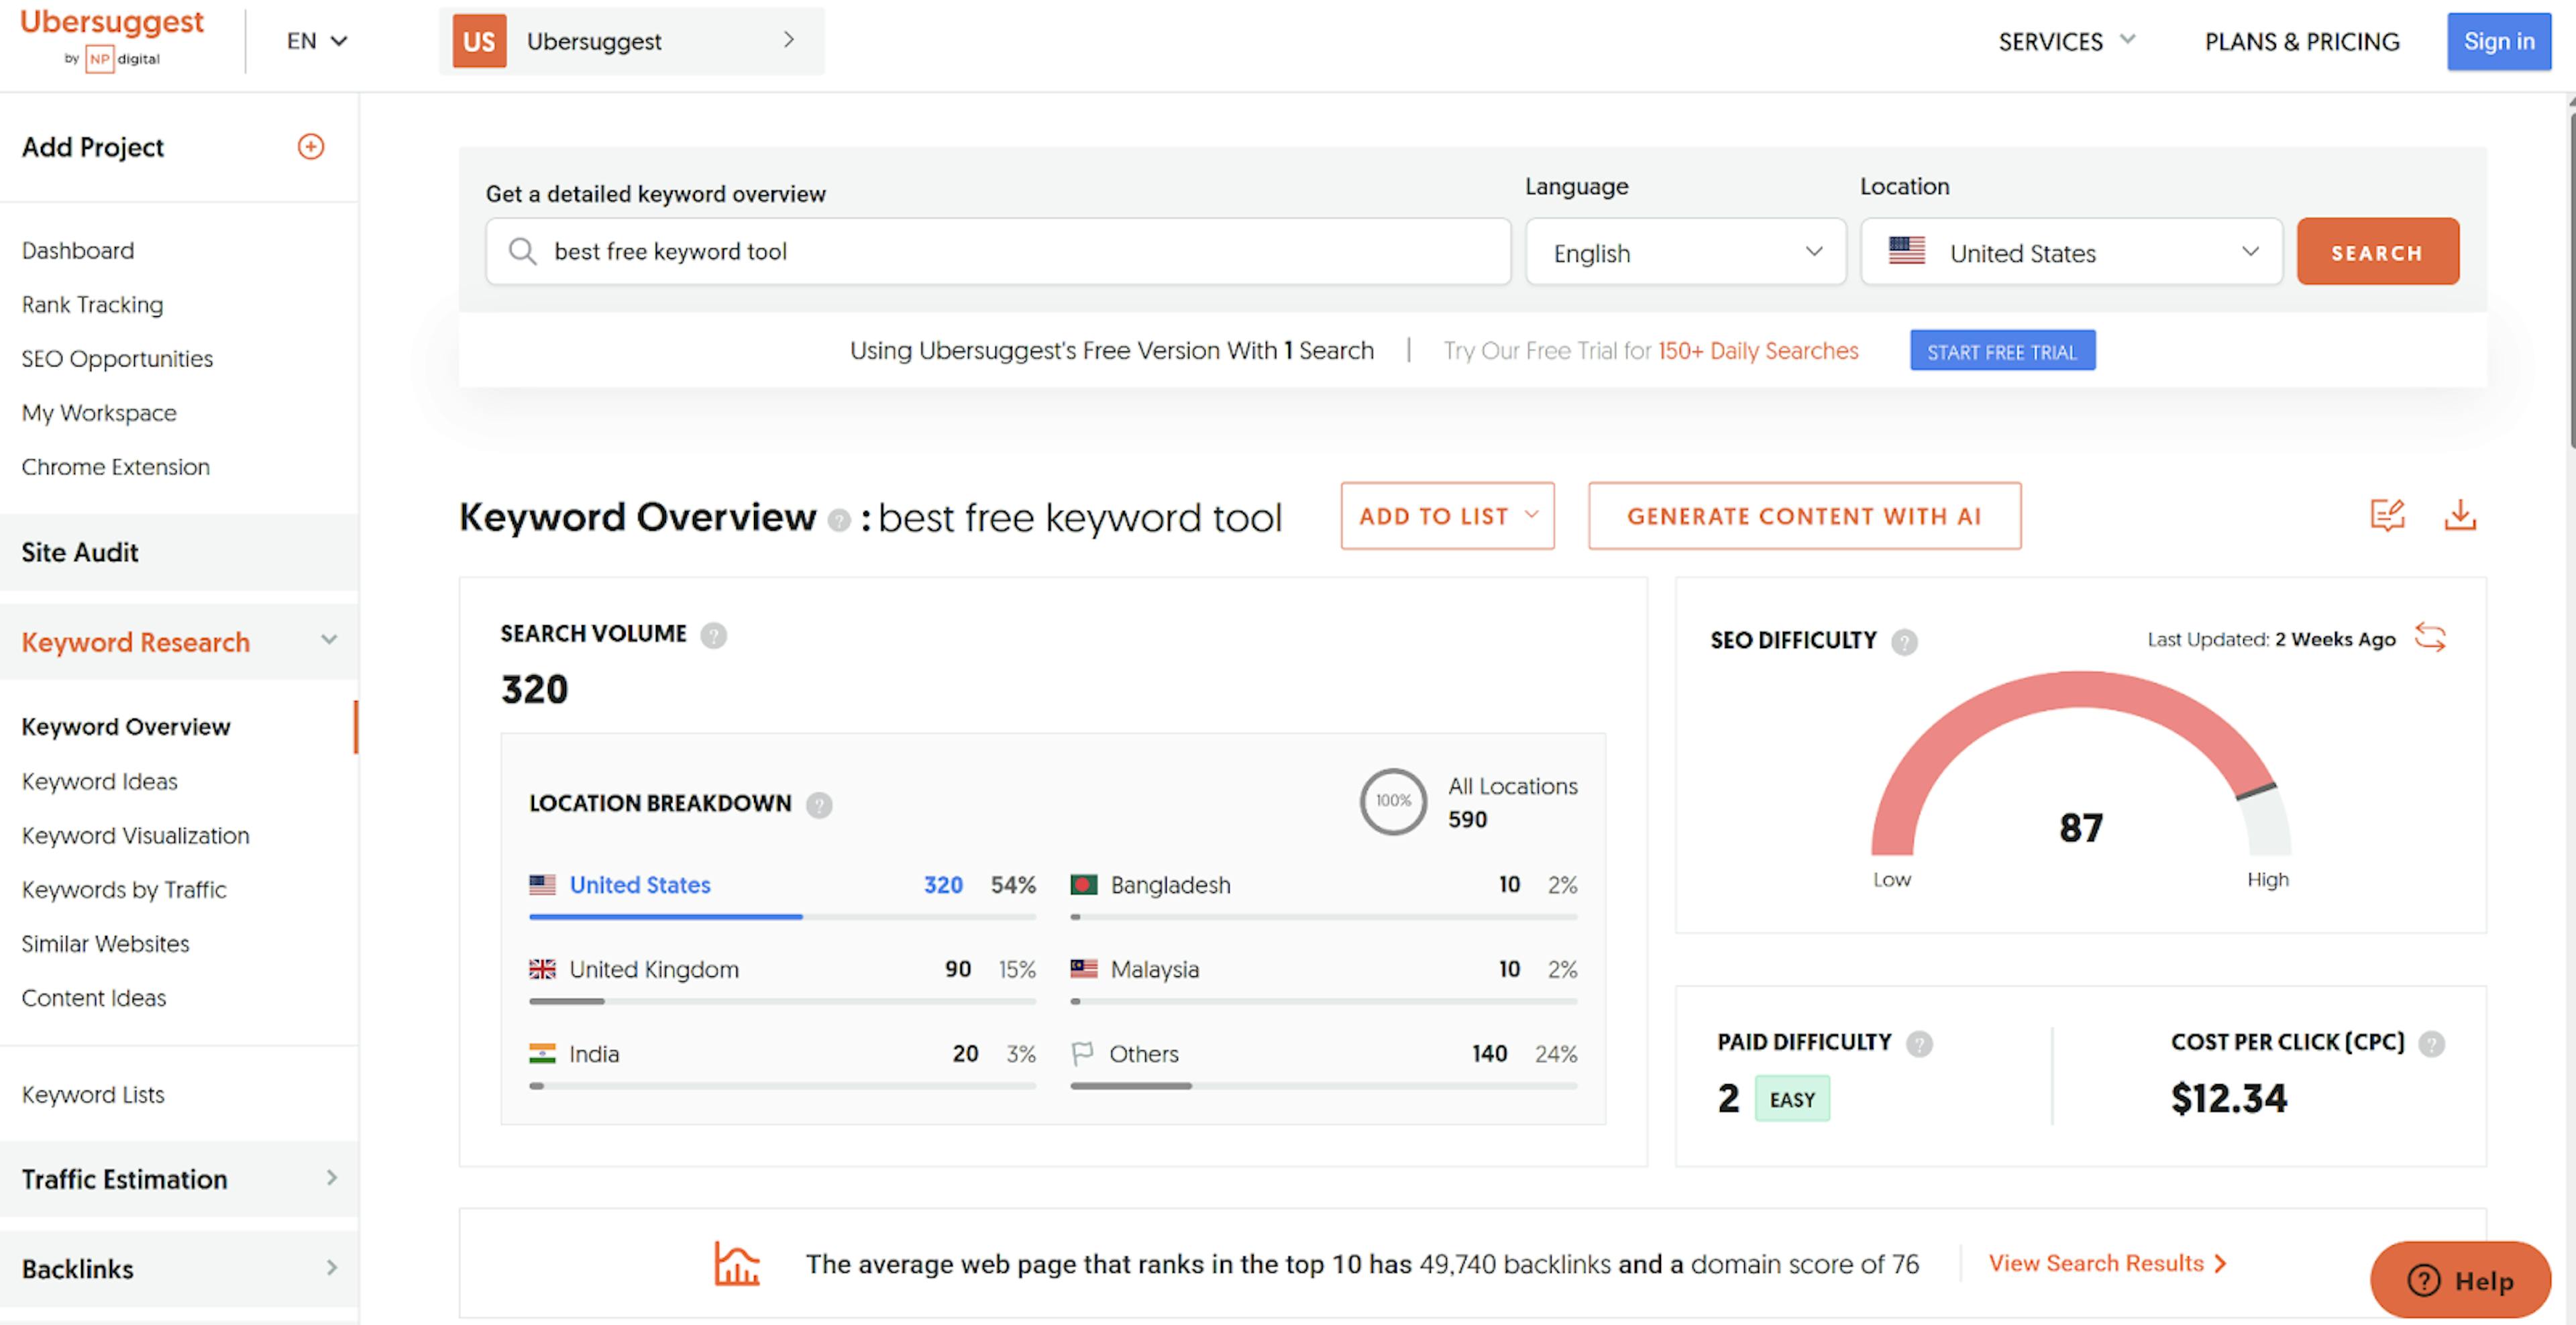
Task: Collapse the Keyword Research section
Action: [x=329, y=640]
